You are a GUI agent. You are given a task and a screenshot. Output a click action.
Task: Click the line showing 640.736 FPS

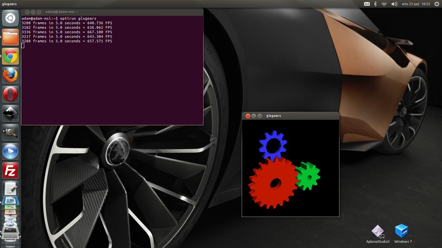(67, 23)
